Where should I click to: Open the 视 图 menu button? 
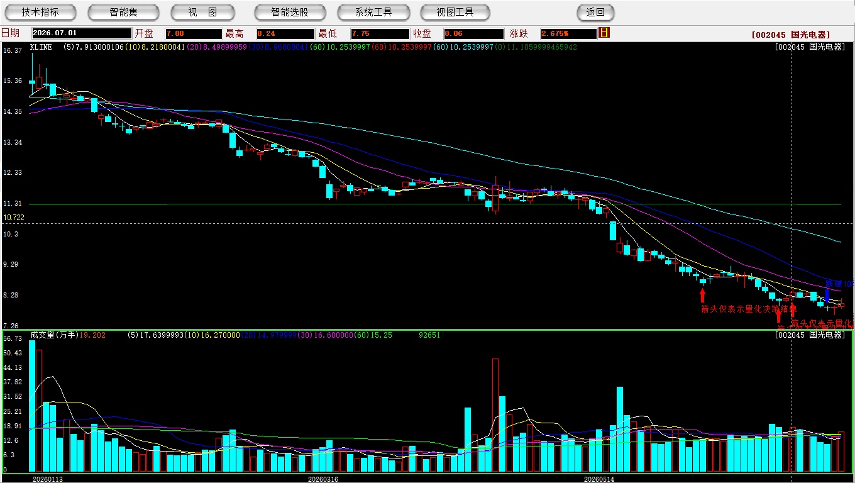[x=202, y=12]
